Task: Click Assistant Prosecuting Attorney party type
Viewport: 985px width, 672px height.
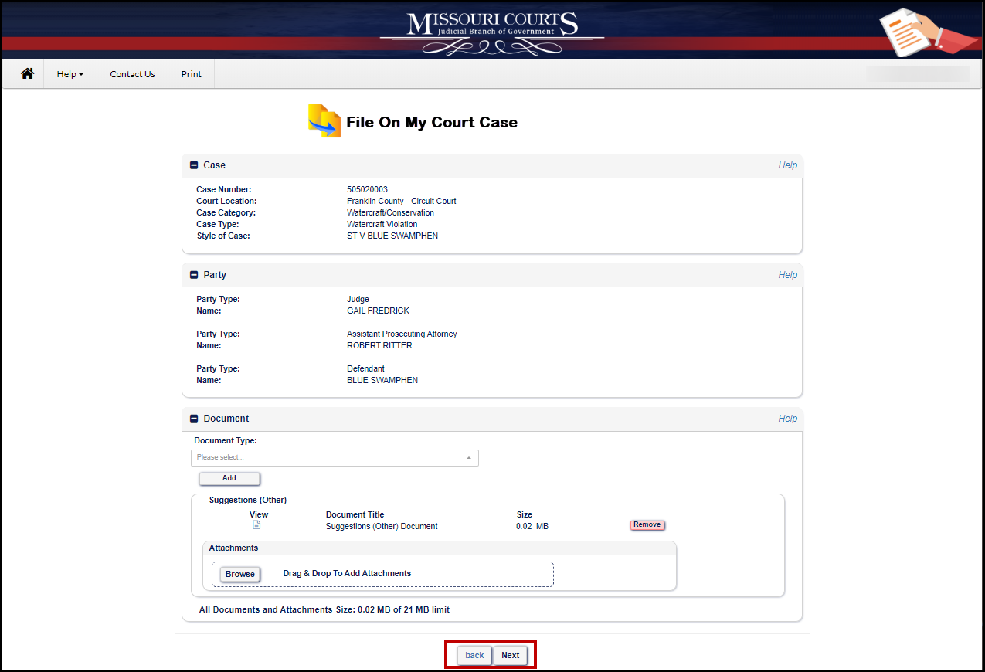Action: 402,334
